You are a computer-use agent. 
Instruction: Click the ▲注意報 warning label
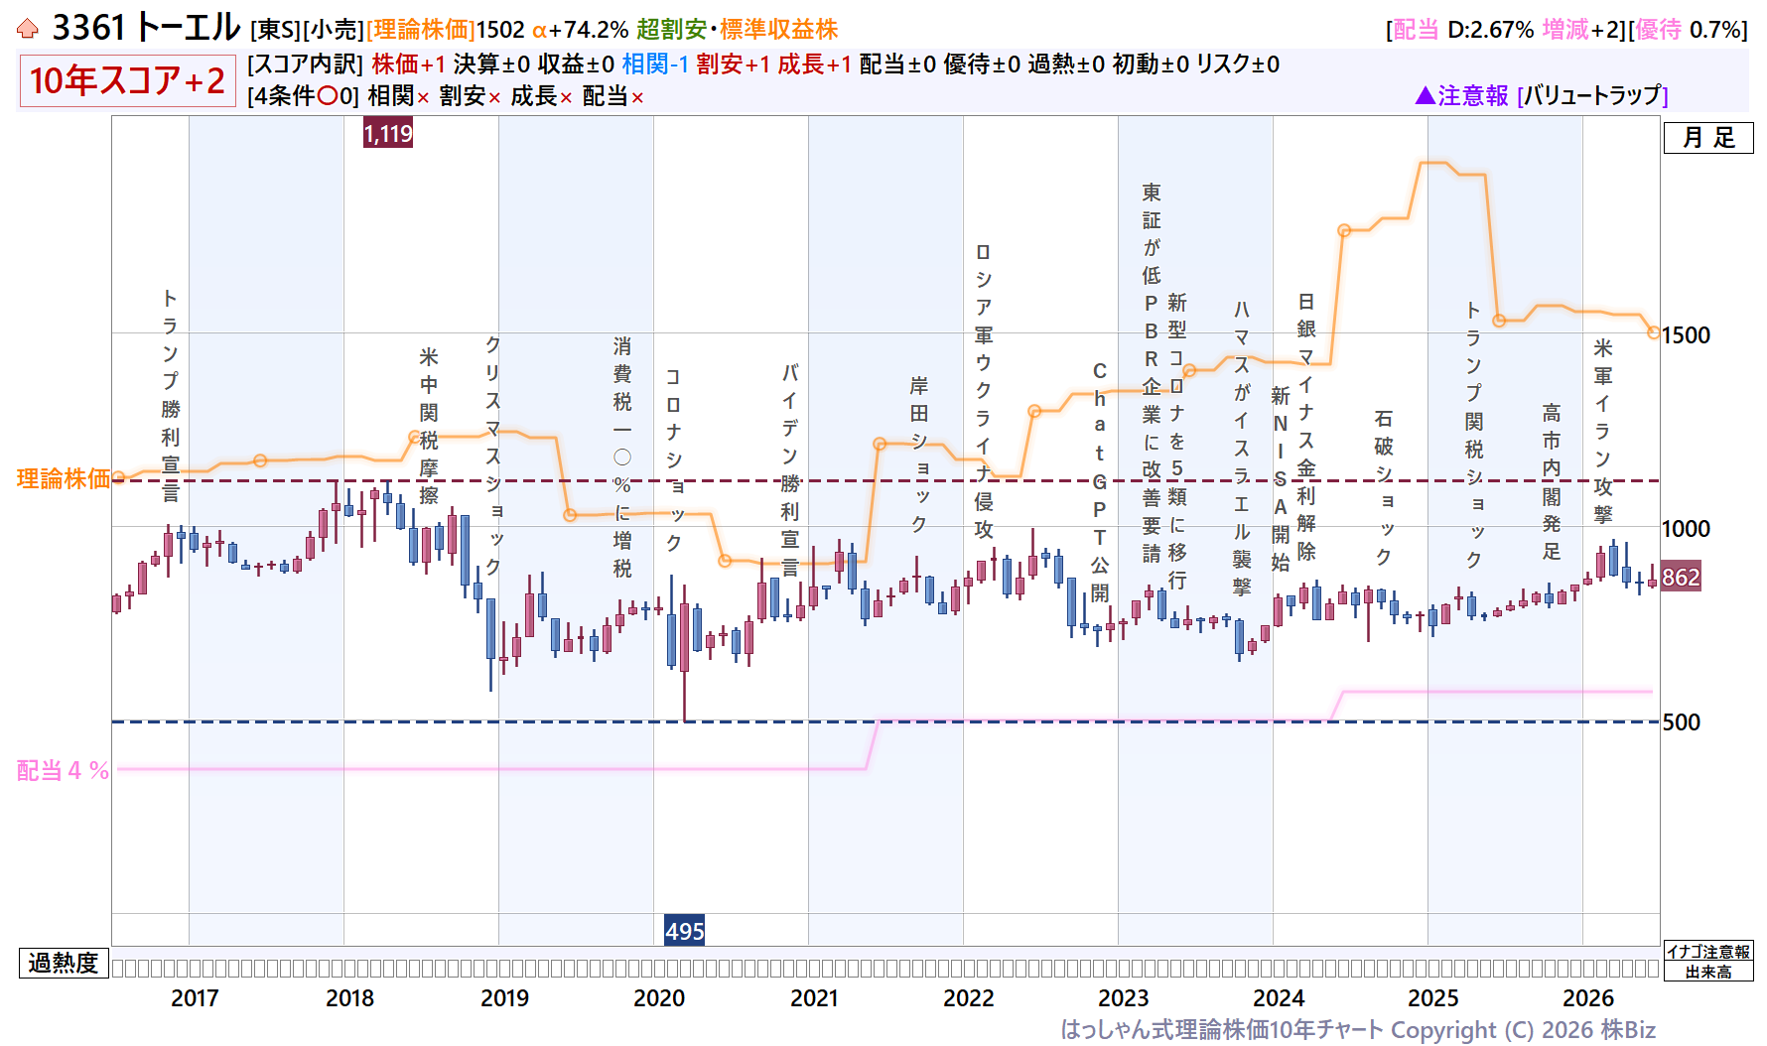point(1461,95)
